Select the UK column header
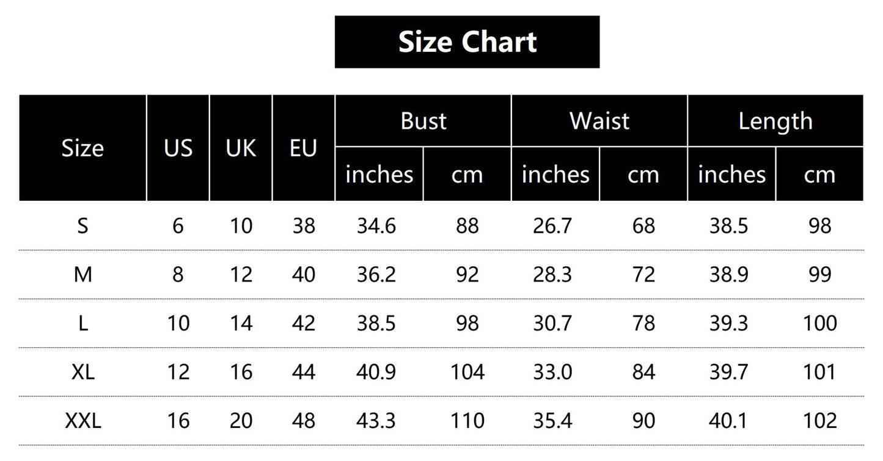The width and height of the screenshot is (883, 461). [241, 148]
